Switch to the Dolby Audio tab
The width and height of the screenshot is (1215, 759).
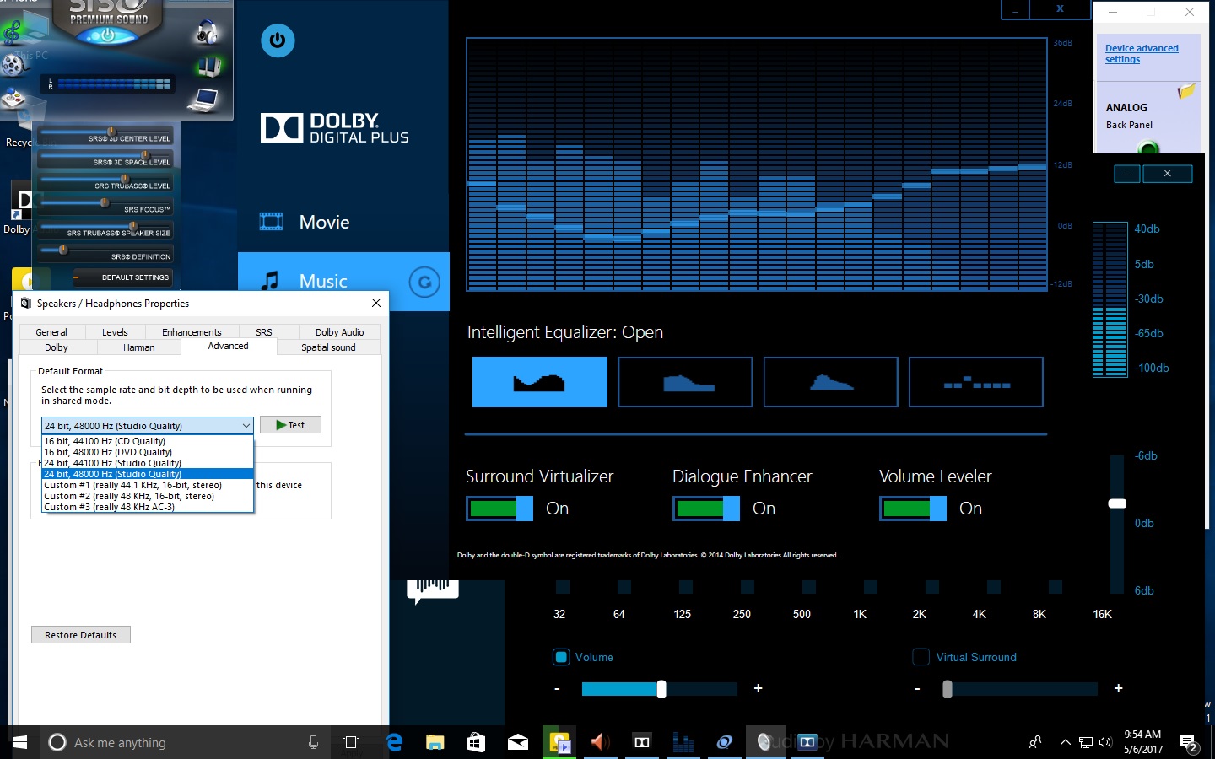tap(339, 332)
